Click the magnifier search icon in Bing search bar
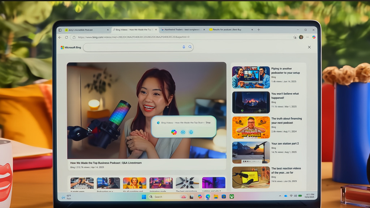370x208 pixels. click(x=190, y=47)
